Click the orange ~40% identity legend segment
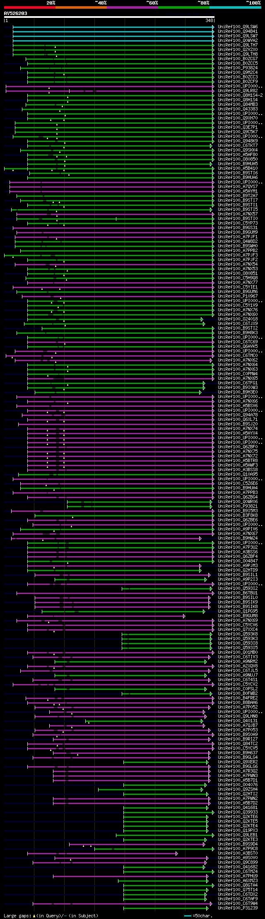This screenshot has width=265, height=919. click(x=81, y=7)
